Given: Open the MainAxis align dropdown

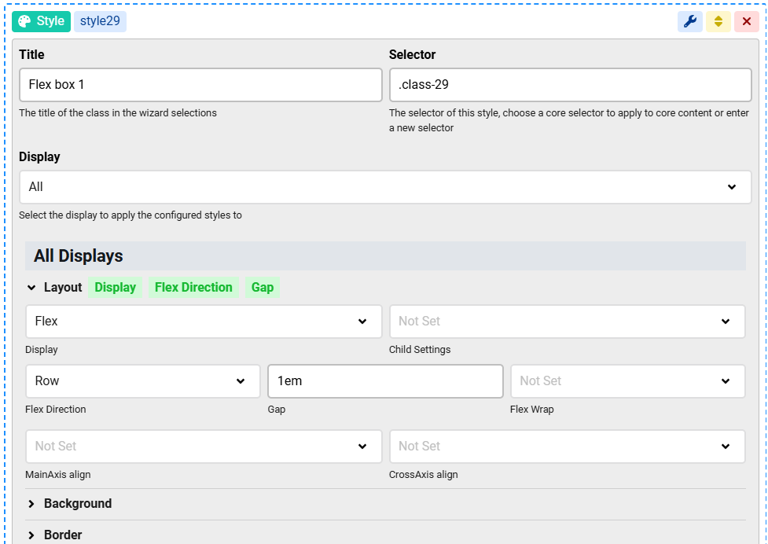Looking at the screenshot, I should pyautogui.click(x=203, y=447).
